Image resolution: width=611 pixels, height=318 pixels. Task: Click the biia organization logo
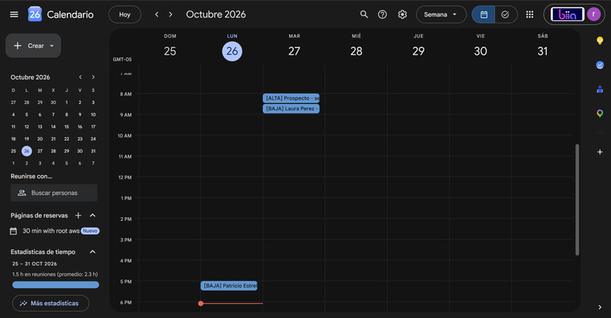567,14
